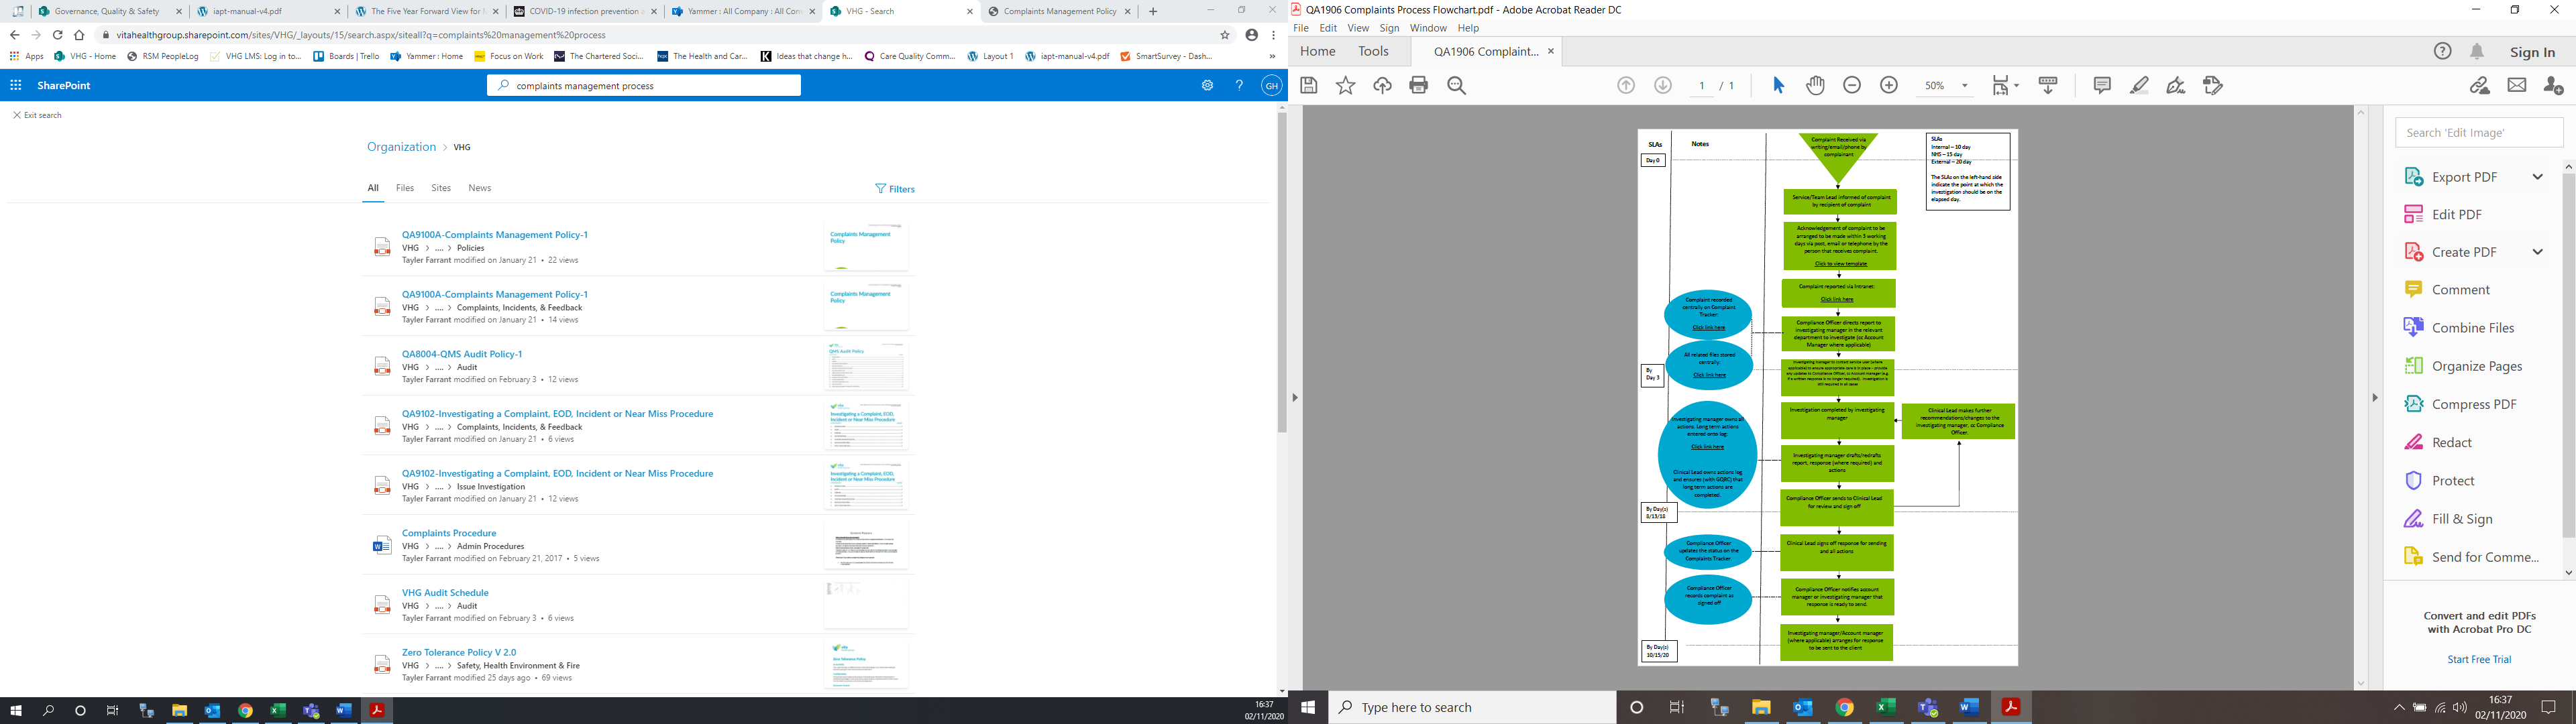This screenshot has width=2576, height=724.
Task: Click the Acrobat page number field
Action: (1701, 86)
